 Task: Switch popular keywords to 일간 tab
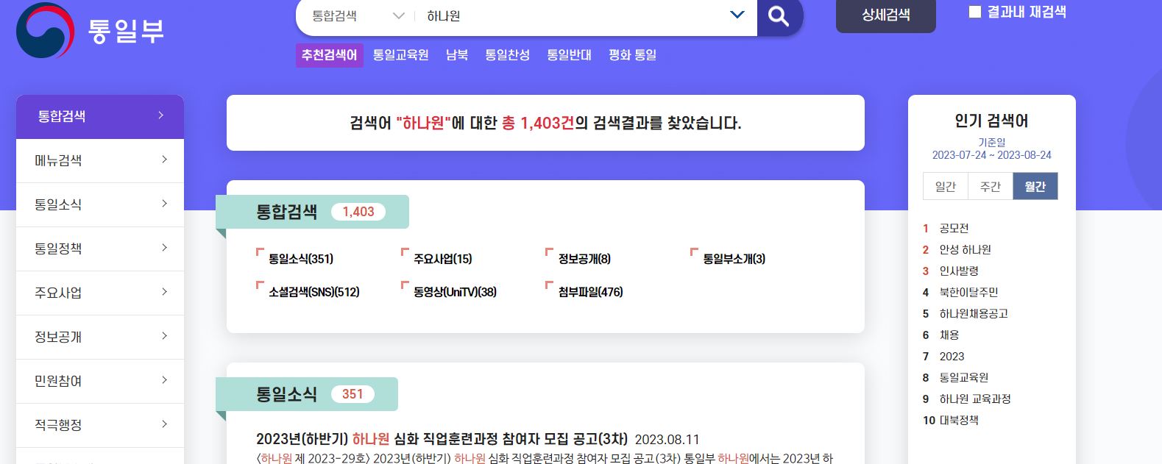(946, 187)
